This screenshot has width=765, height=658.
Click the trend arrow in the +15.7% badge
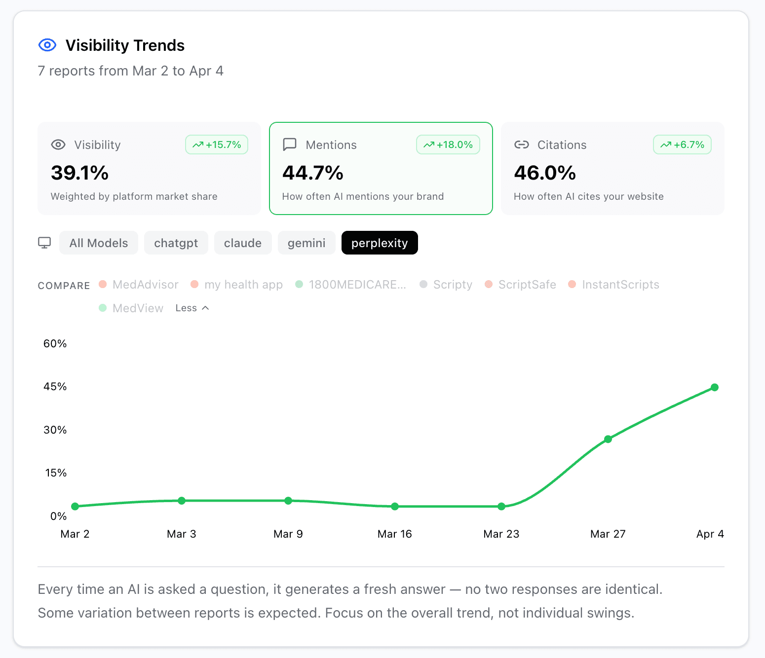(x=199, y=145)
